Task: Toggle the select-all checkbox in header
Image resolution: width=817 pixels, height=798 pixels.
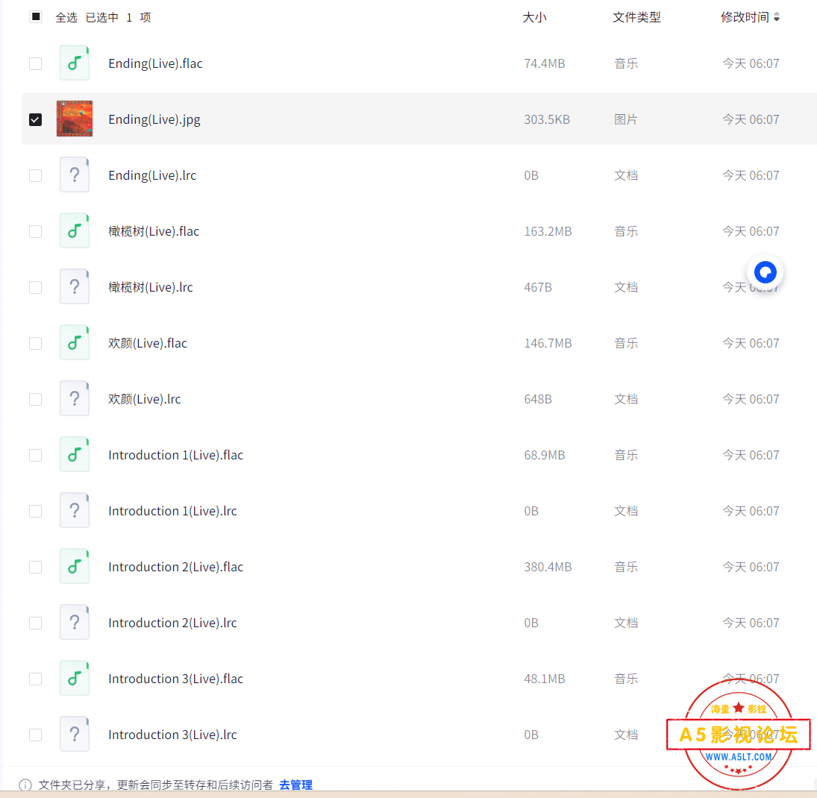Action: pos(35,16)
